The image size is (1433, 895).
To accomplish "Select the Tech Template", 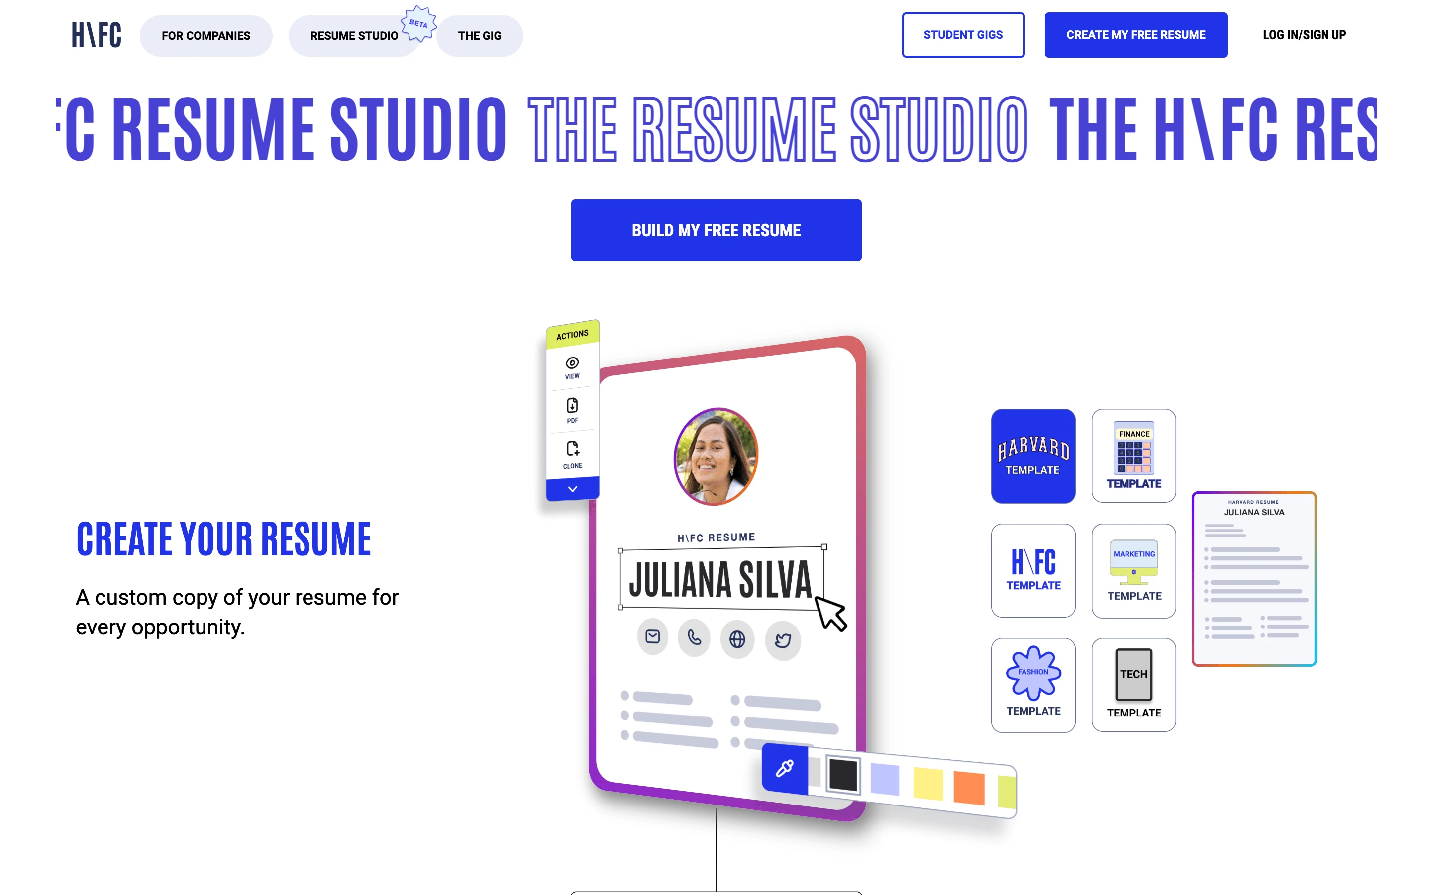I will coord(1133,681).
